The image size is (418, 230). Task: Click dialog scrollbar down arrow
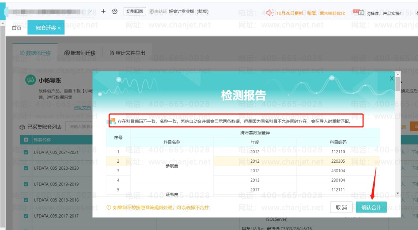point(398,193)
